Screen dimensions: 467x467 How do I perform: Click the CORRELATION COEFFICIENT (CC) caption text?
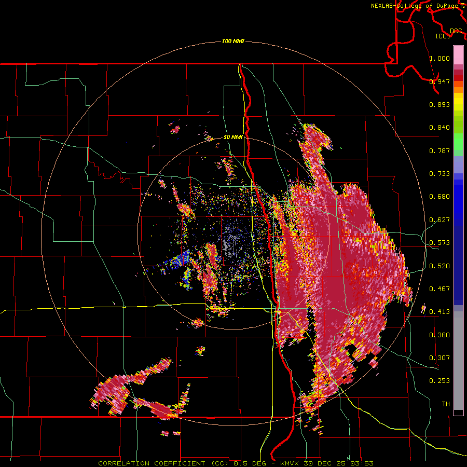(x=163, y=463)
